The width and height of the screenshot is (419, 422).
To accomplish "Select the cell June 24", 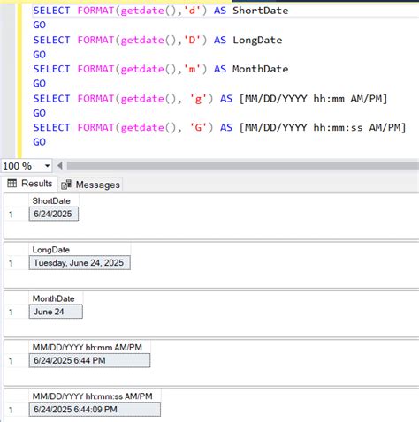I will (56, 312).
